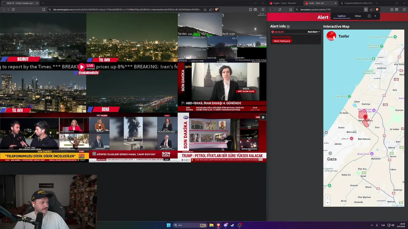Screen dimensions: 408x229
Task: Copy link icon beside Alert info heading
Action: (288, 26)
